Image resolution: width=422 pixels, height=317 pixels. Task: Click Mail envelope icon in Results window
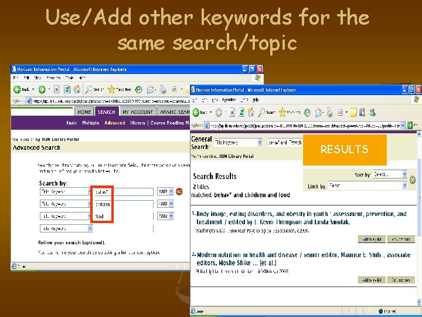coord(318,112)
